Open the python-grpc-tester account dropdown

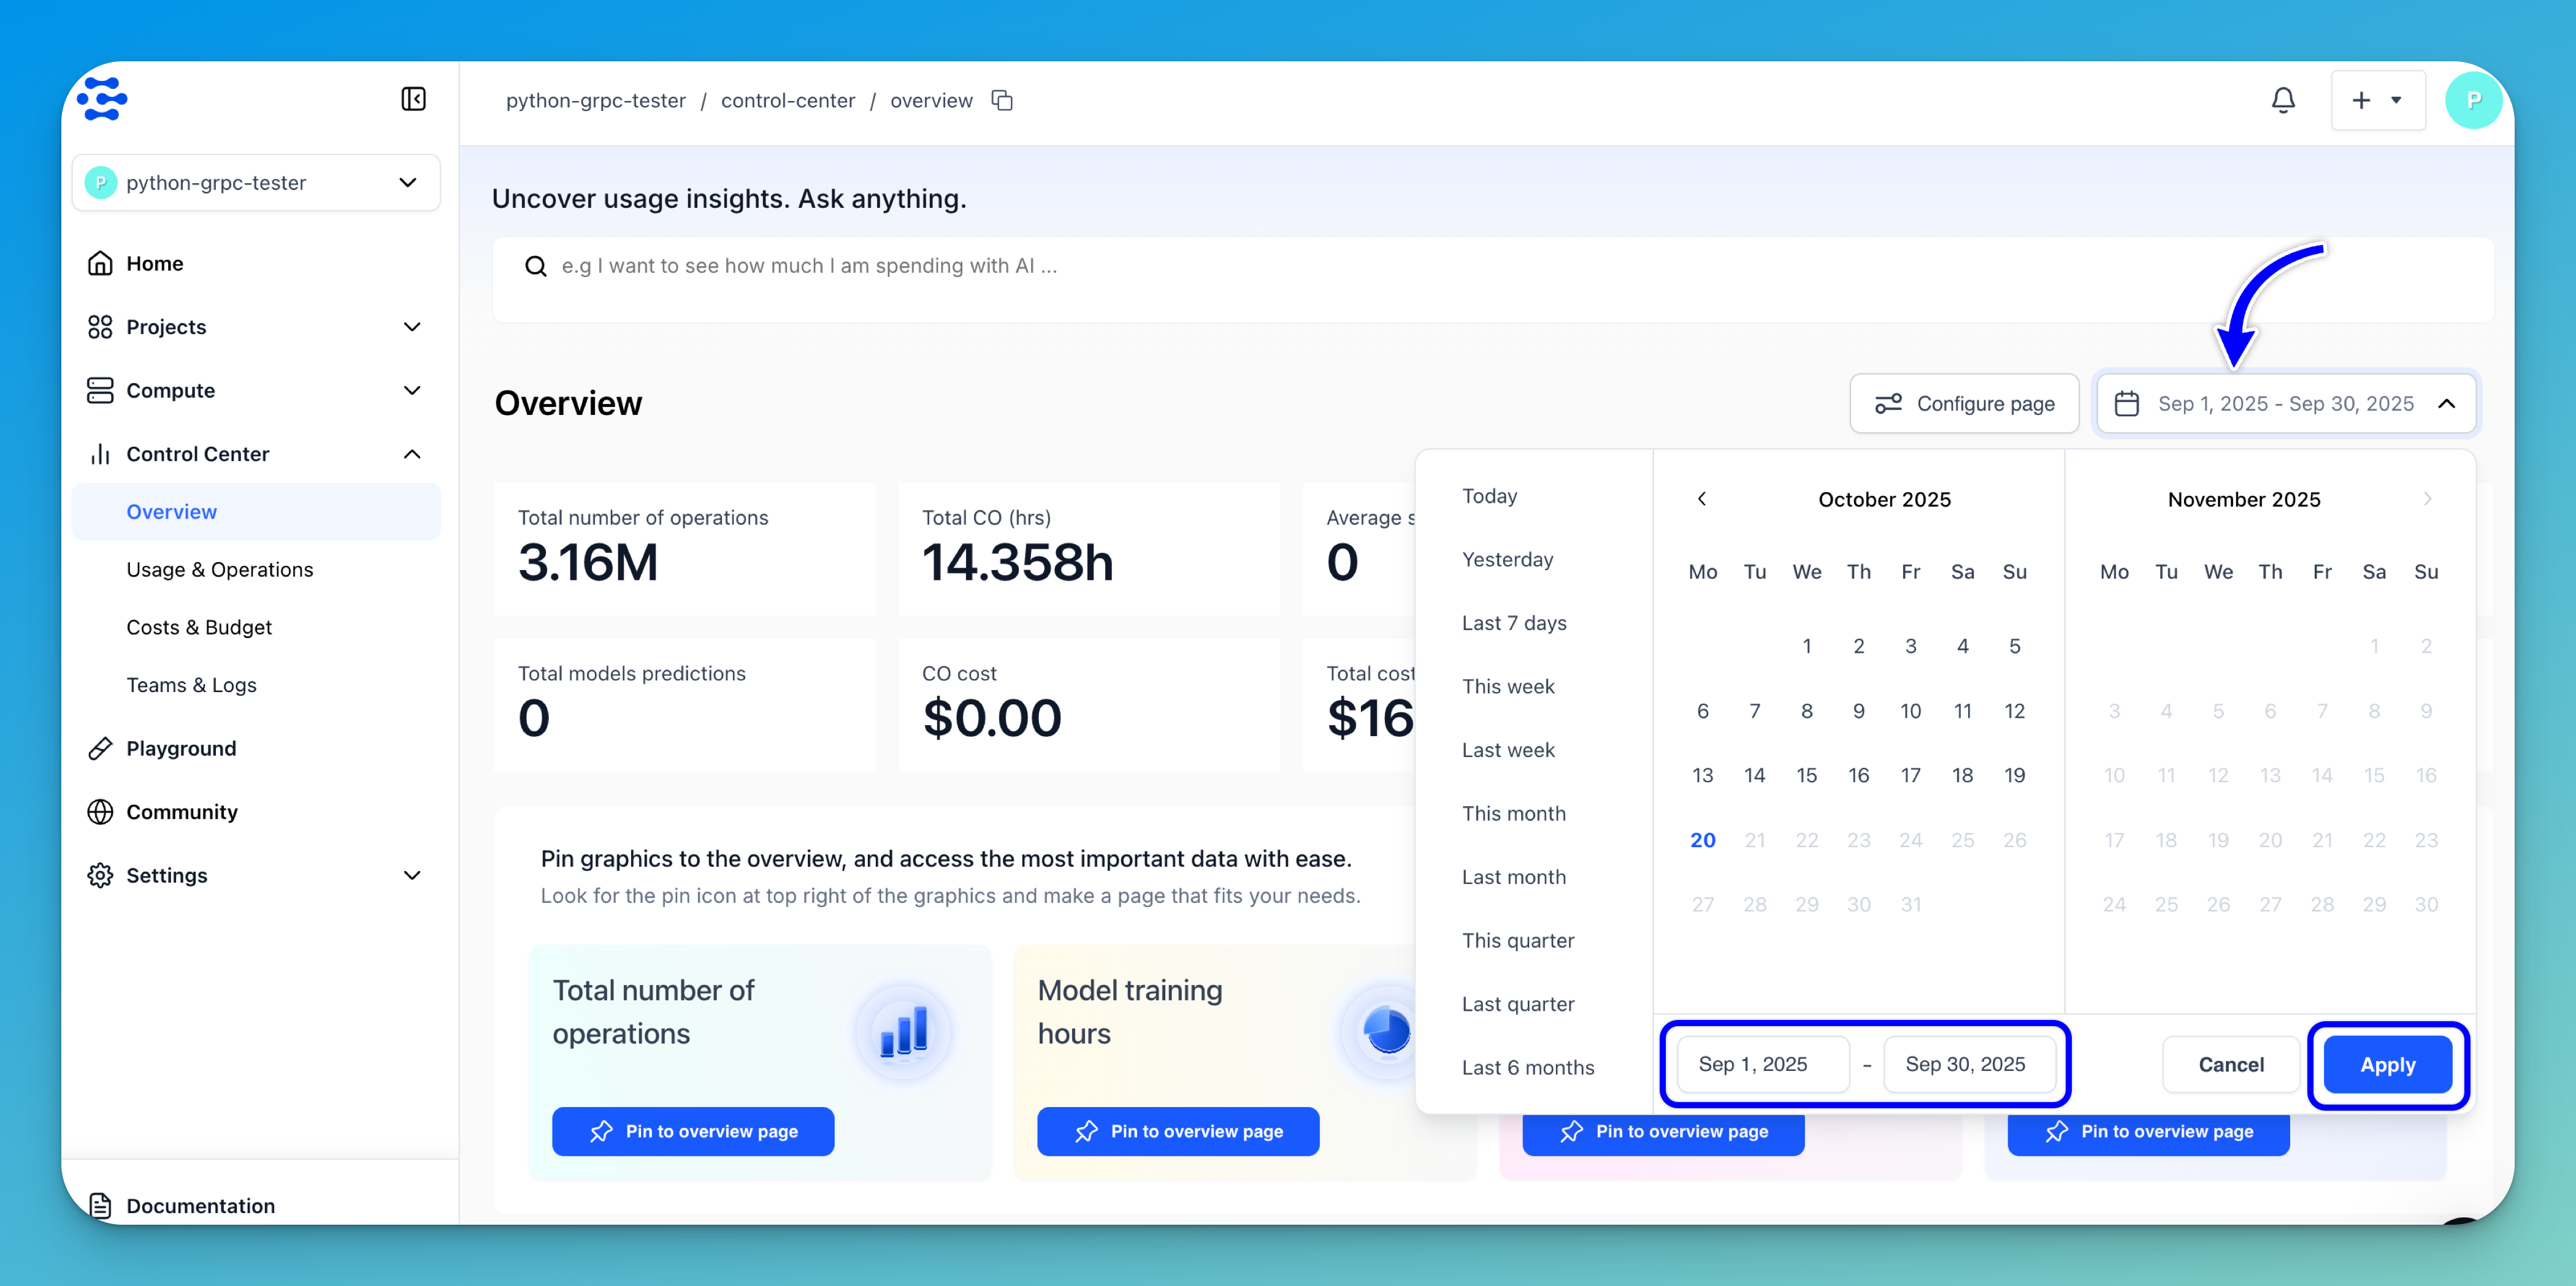(x=256, y=183)
